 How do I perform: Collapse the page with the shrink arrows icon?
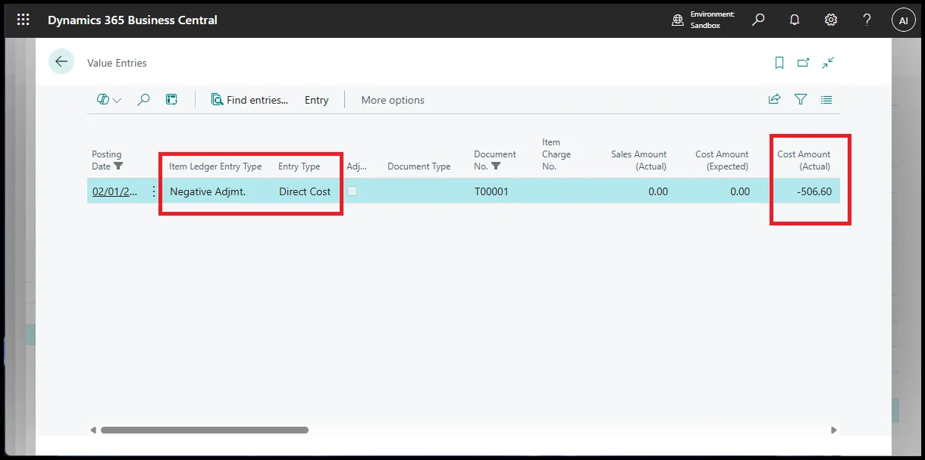point(828,63)
